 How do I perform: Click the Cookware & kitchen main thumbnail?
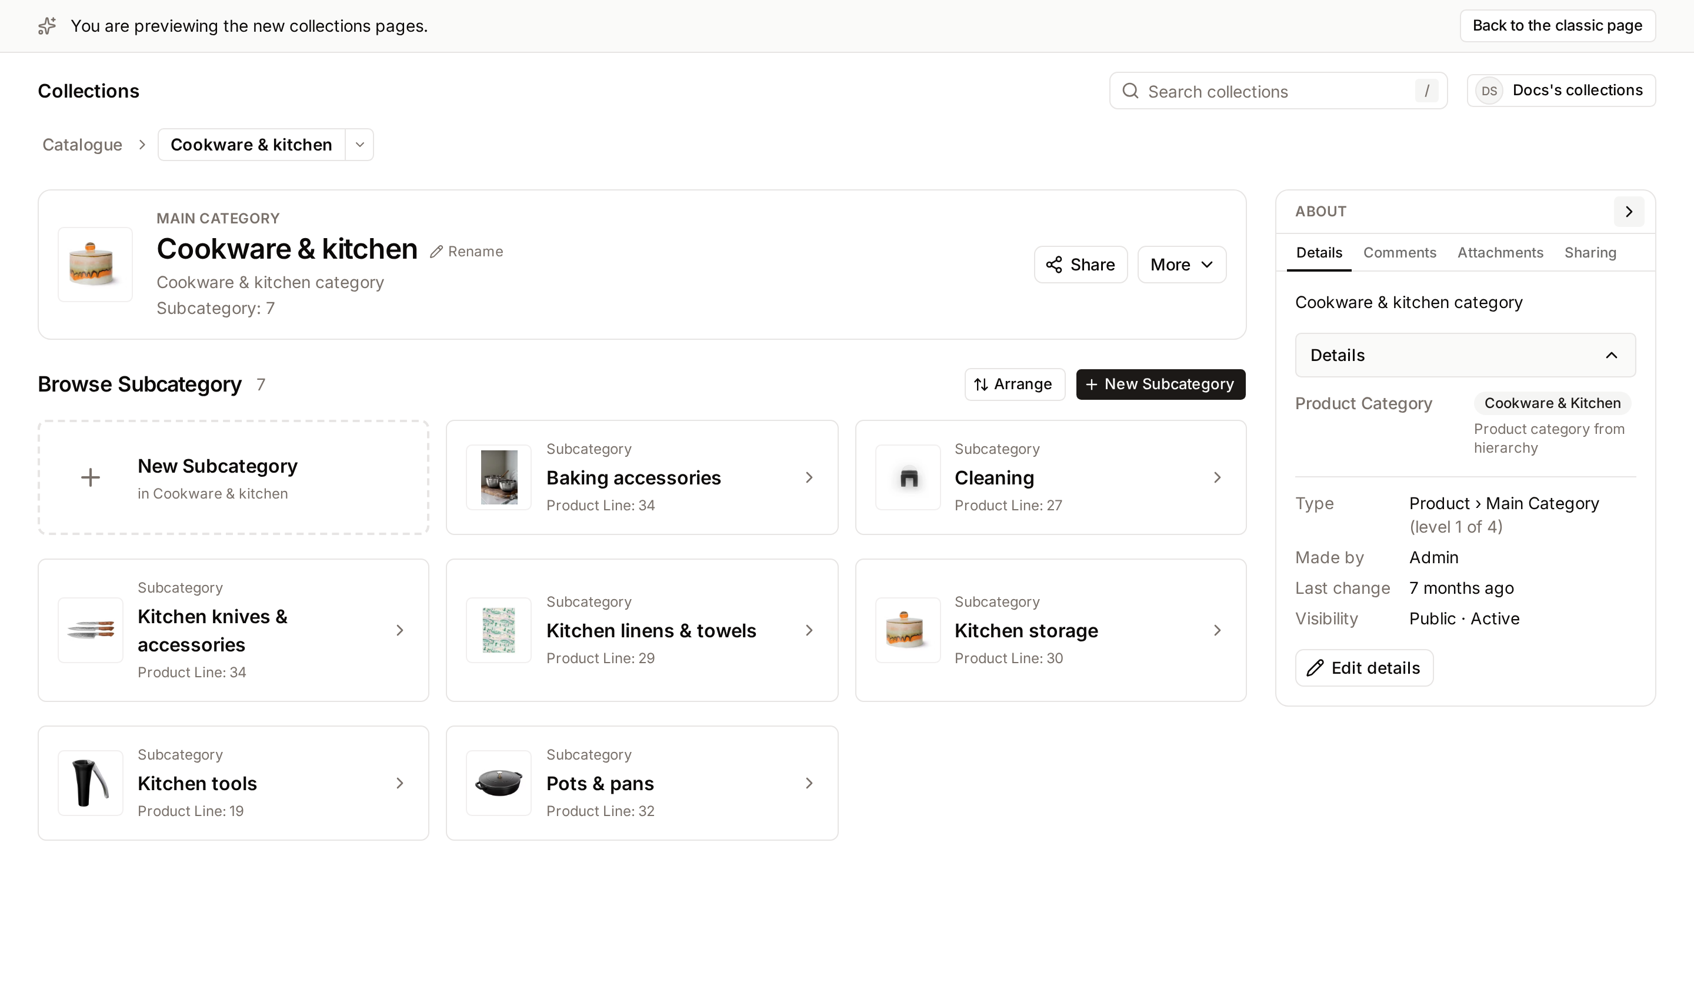point(95,265)
